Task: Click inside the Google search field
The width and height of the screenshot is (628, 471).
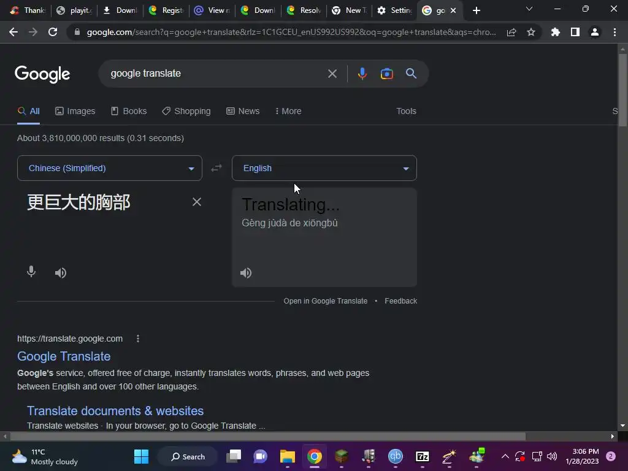Action: [x=216, y=74]
